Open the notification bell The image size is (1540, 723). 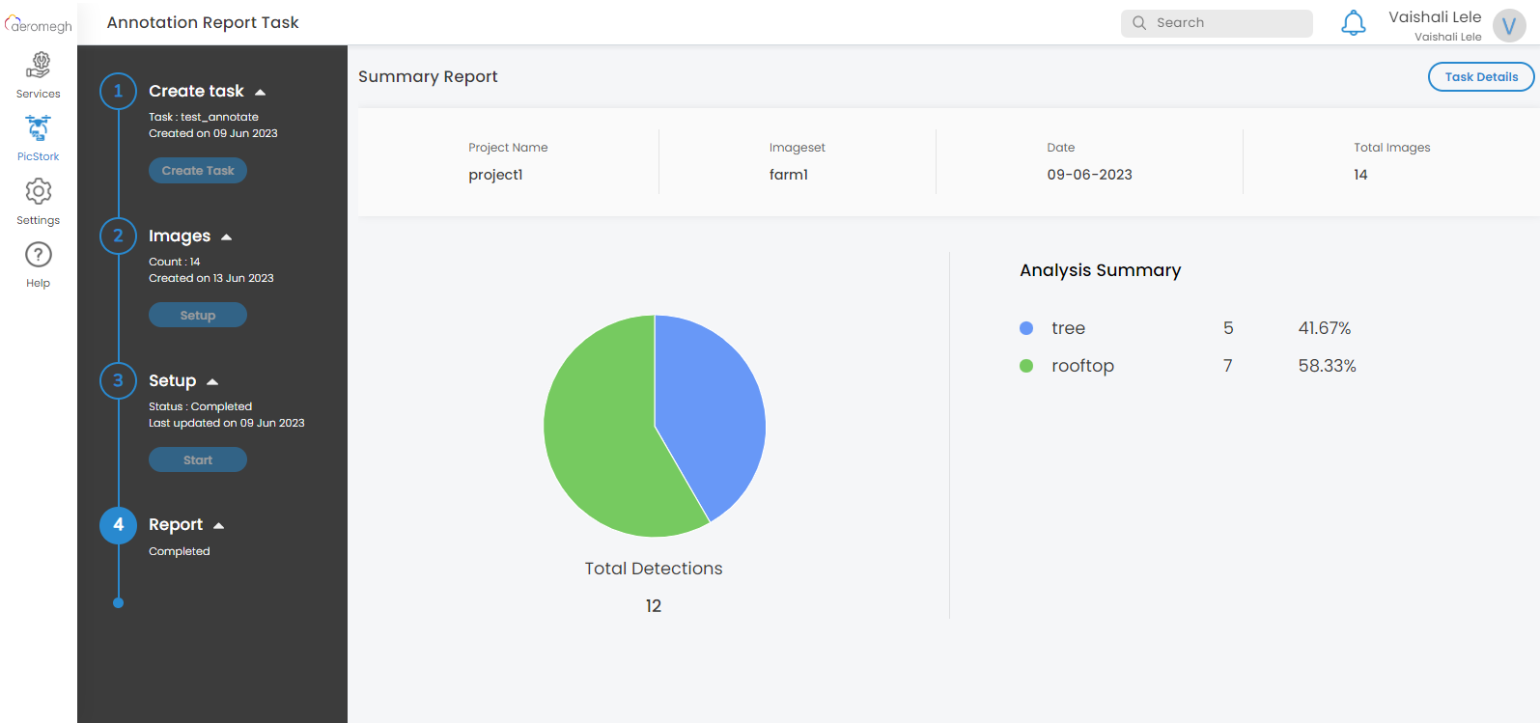1354,23
